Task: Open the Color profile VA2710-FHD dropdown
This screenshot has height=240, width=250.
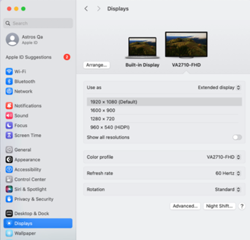Action: click(x=224, y=157)
